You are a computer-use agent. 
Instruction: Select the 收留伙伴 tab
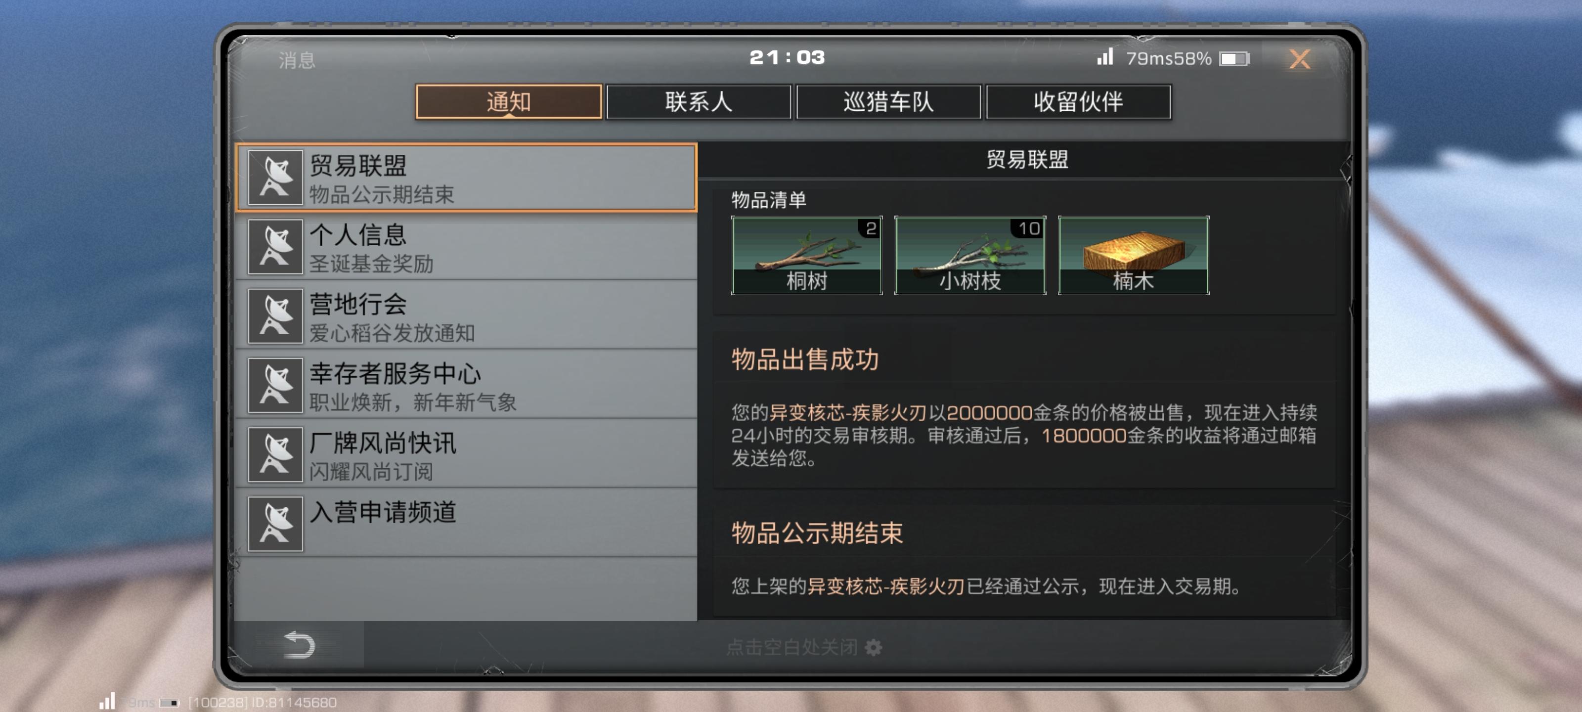[1078, 102]
